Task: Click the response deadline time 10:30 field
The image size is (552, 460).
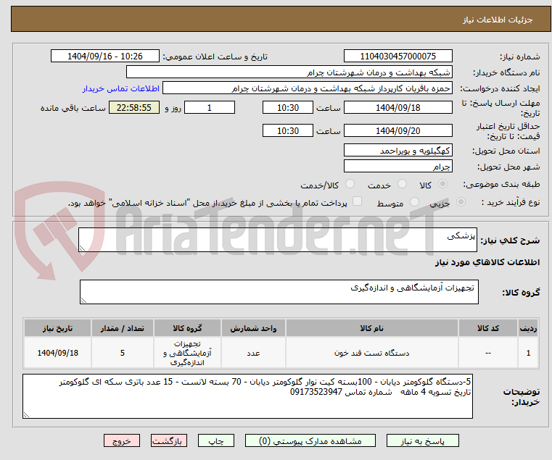Action: (x=288, y=108)
